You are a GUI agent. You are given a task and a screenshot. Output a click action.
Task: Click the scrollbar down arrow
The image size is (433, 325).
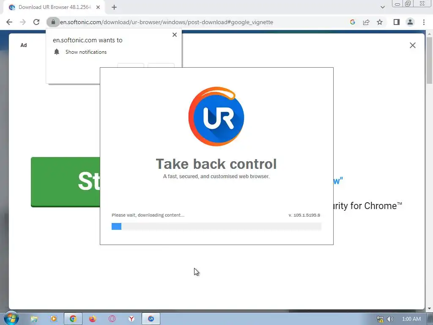(429, 308)
